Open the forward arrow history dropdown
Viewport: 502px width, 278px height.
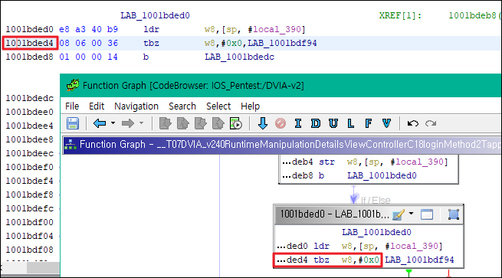click(x=141, y=123)
